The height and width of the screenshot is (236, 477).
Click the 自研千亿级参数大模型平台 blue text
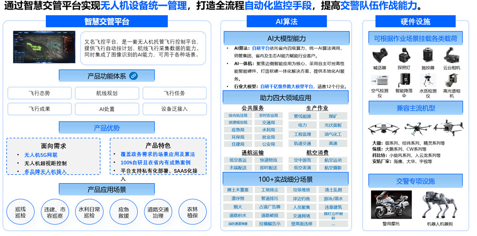point(287,87)
